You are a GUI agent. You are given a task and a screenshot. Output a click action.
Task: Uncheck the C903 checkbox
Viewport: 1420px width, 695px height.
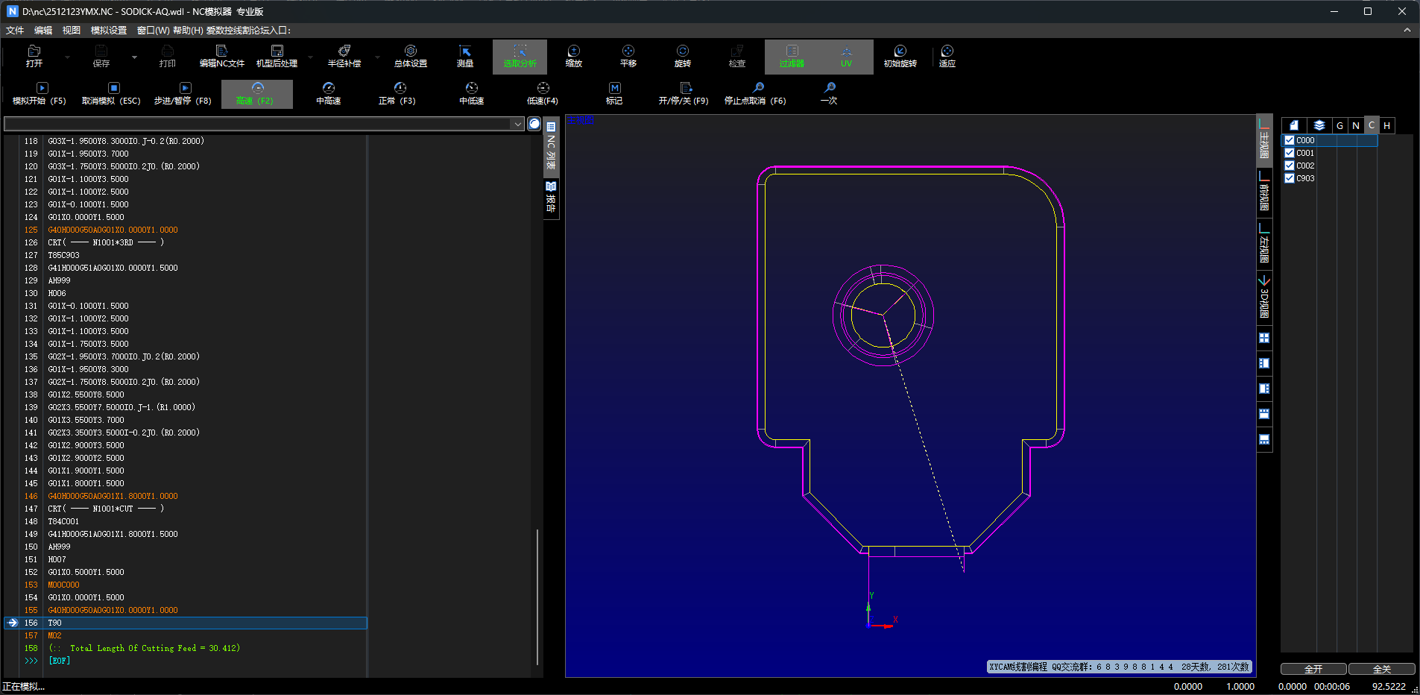pyautogui.click(x=1290, y=178)
